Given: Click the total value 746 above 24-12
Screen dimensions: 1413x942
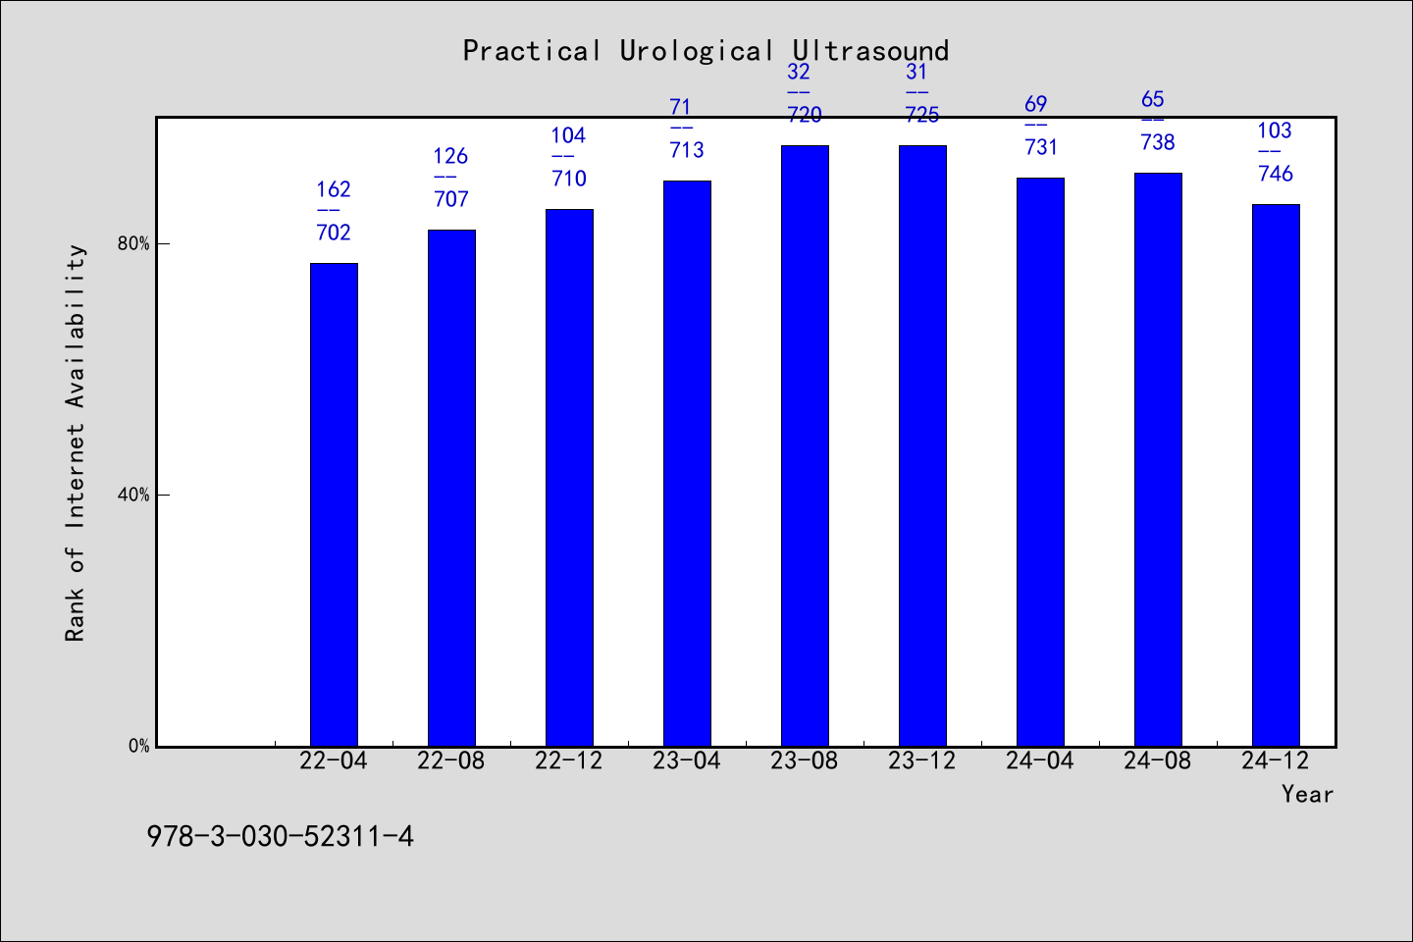Looking at the screenshot, I should pyautogui.click(x=1276, y=174).
